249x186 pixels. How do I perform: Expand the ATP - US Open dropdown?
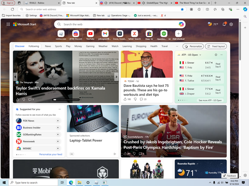(x=200, y=55)
